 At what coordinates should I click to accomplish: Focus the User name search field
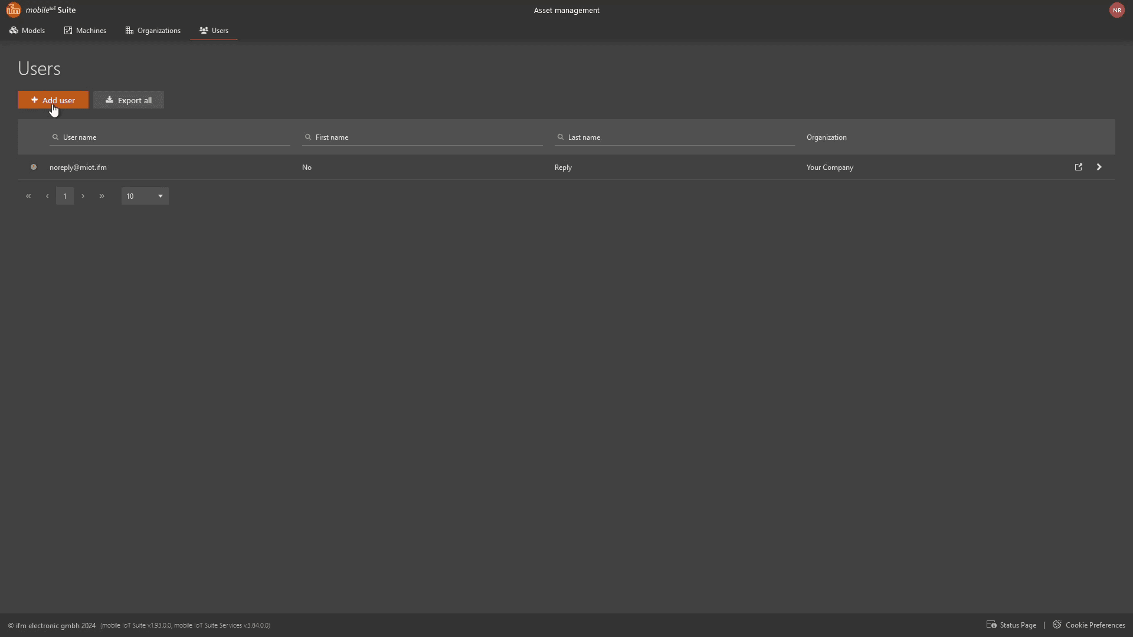pyautogui.click(x=174, y=137)
